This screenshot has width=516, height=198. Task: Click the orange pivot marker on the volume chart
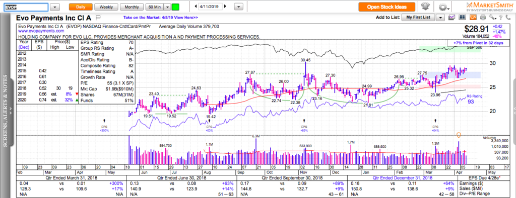click(x=459, y=135)
